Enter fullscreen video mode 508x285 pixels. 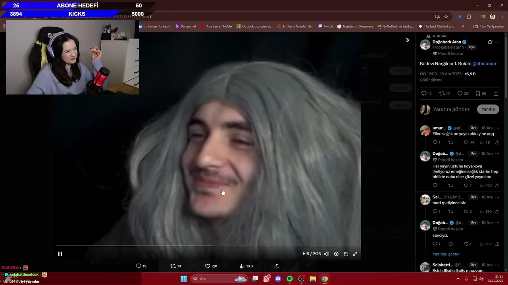coord(355,254)
